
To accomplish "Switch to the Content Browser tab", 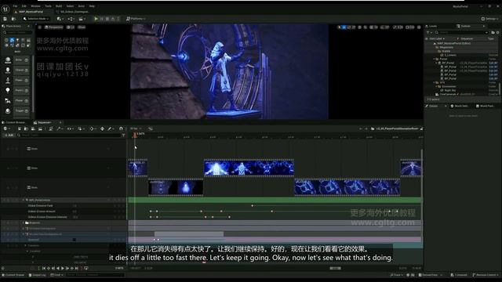I will [x=14, y=122].
